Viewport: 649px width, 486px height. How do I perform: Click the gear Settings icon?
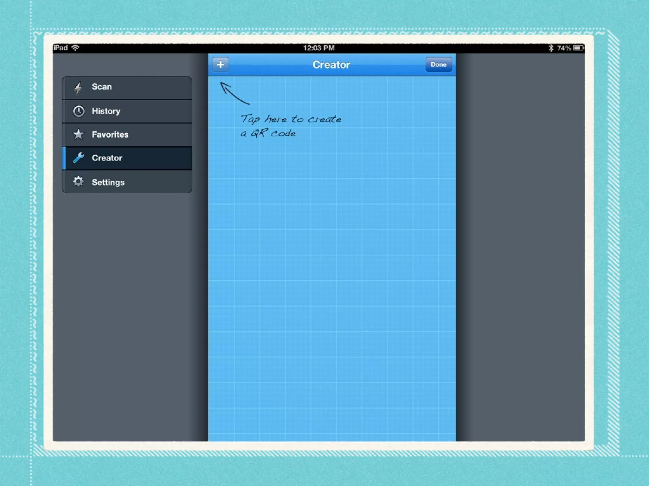(78, 182)
